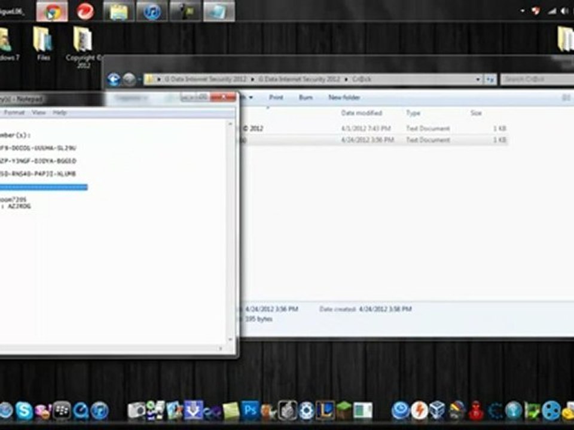Click Burn in Explorer toolbar
This screenshot has height=430, width=574.
pyautogui.click(x=306, y=97)
